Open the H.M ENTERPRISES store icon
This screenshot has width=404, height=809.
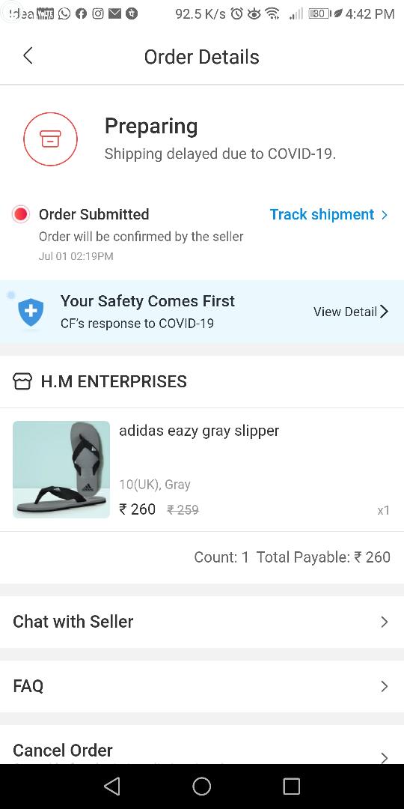(x=22, y=381)
